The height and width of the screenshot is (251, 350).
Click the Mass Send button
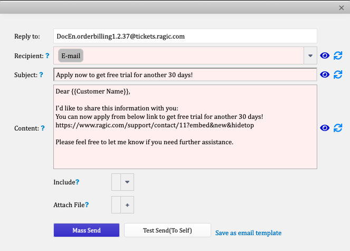pyautogui.click(x=87, y=230)
